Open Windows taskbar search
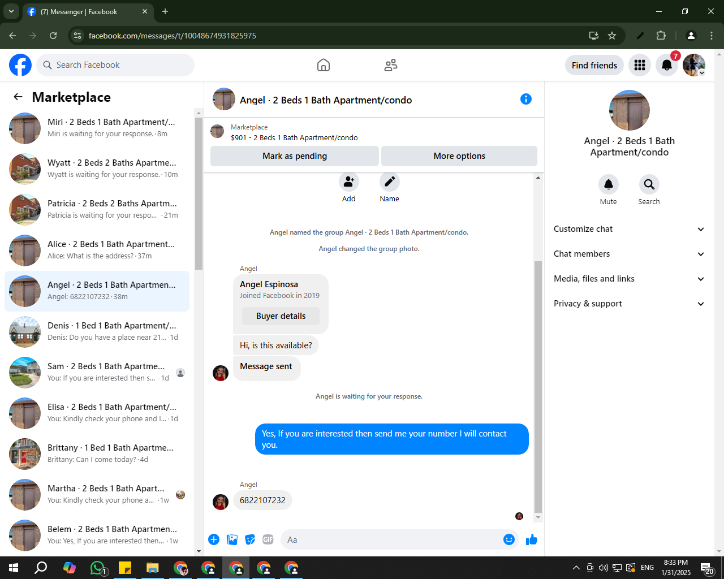The image size is (724, 579). click(41, 568)
